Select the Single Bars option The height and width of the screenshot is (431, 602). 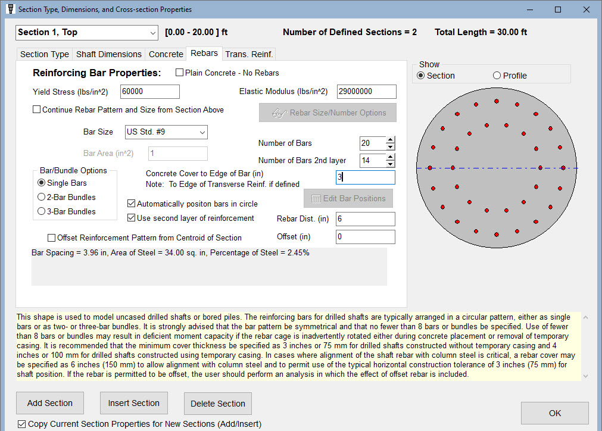(41, 183)
